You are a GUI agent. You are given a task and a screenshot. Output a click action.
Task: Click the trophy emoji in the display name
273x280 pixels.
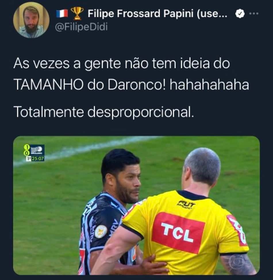point(77,13)
